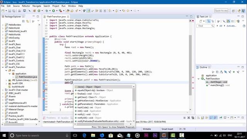Click the Activate... link in Task List
This screenshot has height=139, width=247.
231,26
